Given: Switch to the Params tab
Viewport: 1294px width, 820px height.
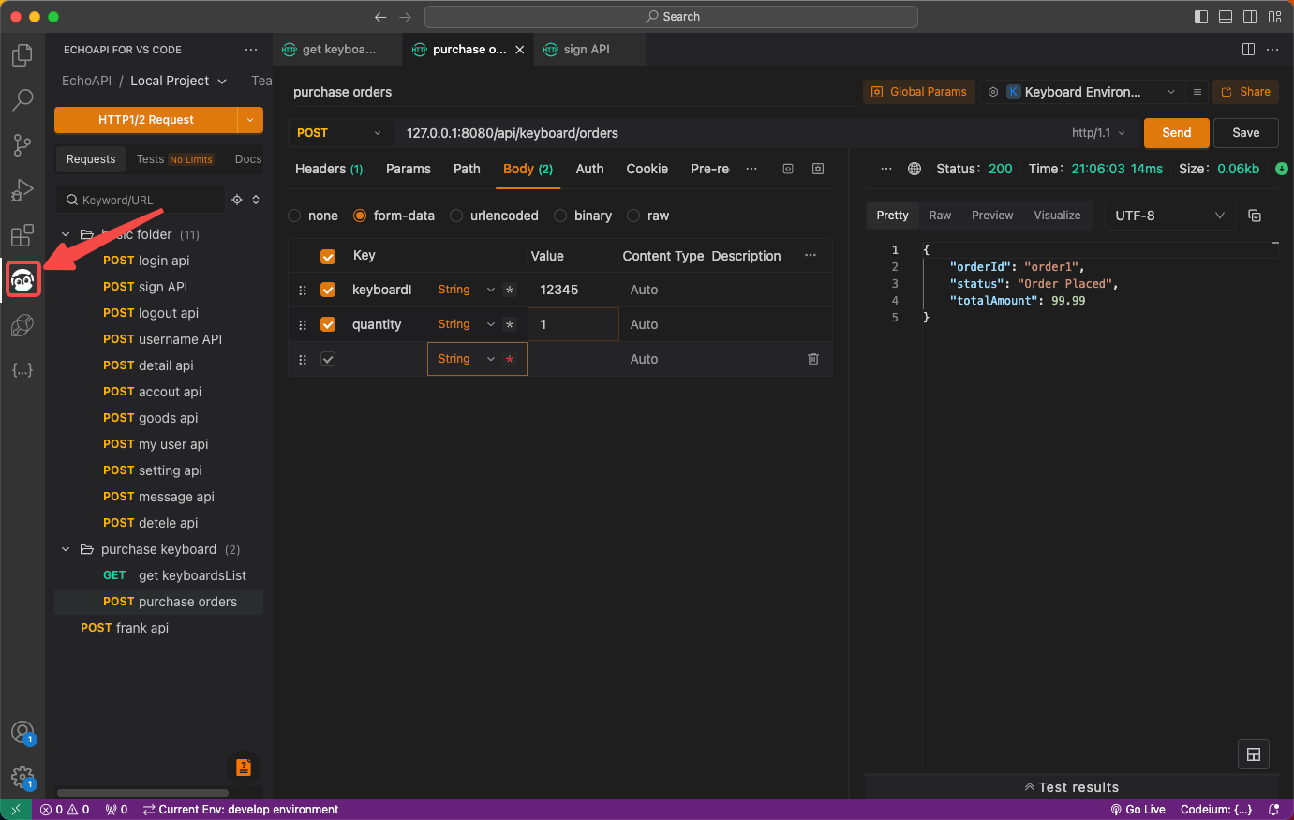Looking at the screenshot, I should coord(409,169).
